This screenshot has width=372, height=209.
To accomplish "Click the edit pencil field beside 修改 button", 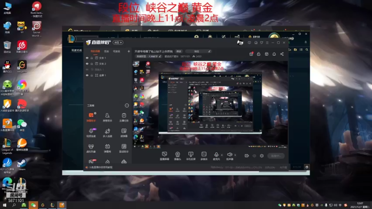I will pos(198,51).
